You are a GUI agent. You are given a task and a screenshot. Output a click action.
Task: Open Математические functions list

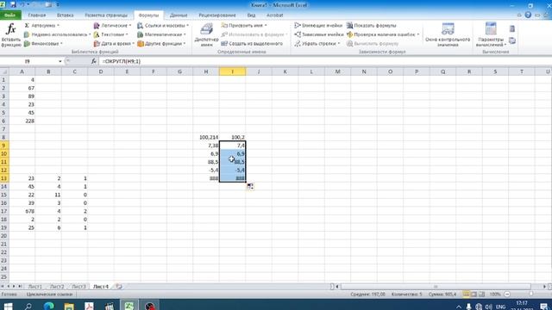tap(161, 34)
